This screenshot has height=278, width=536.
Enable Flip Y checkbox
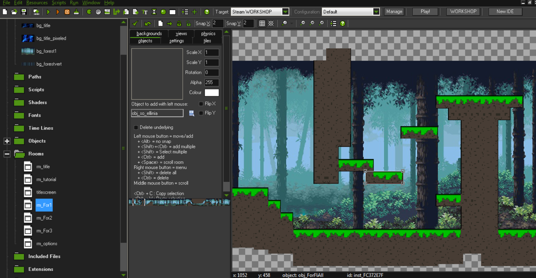(x=201, y=113)
